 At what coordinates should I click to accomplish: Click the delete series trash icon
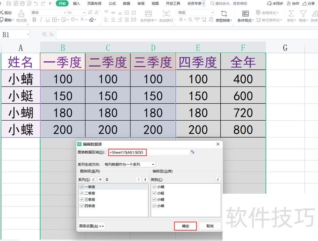[107, 179]
